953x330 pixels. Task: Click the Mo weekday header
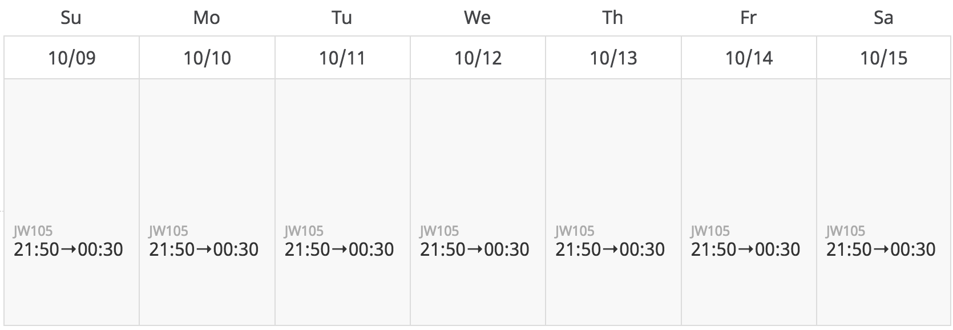pyautogui.click(x=207, y=18)
